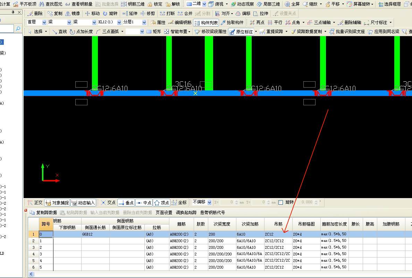Select the 移动 (move) tool
This screenshot has height=278, width=412.
[x=92, y=14]
